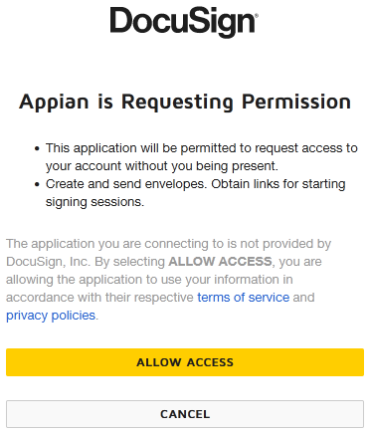This screenshot has height=434, width=370.
Task: Click the word 'Appian' in the heading
Action: tap(54, 102)
